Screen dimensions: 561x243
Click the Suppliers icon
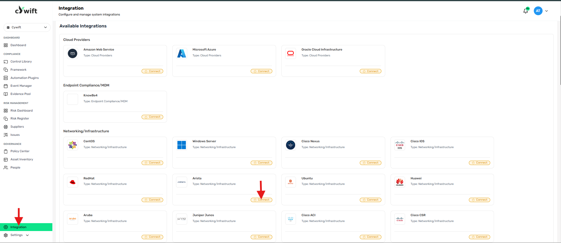6,127
